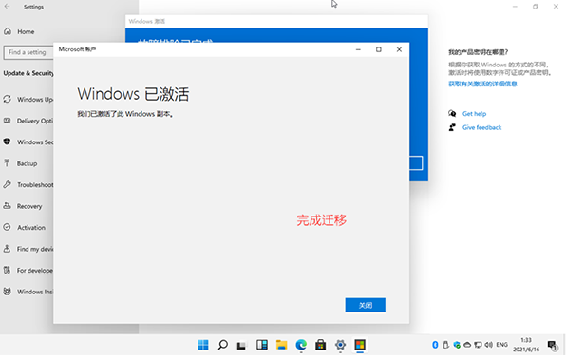Viewport: 566px width, 359px height.
Task: Go to Home in Settings sidebar
Action: (26, 31)
